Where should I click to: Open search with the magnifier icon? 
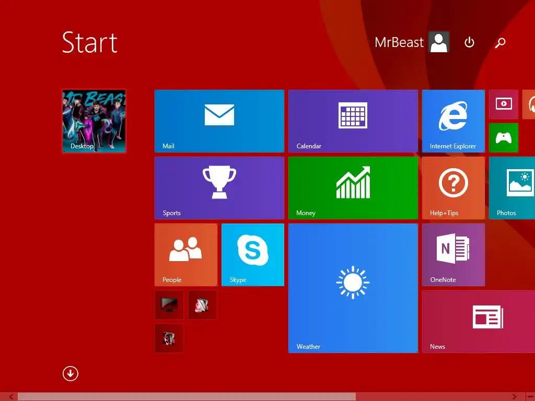pos(500,43)
